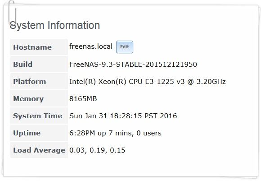Click the Hostname label cell

39,47
